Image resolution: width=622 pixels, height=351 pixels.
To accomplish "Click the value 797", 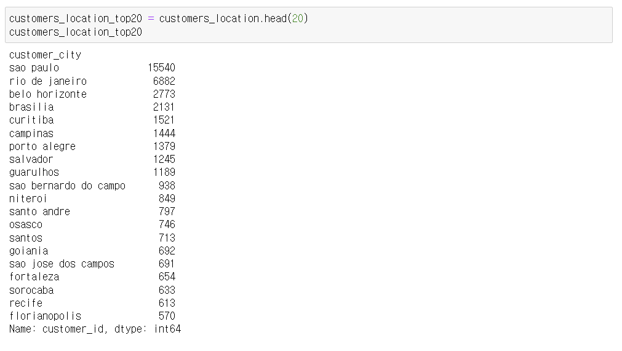I will [x=167, y=211].
